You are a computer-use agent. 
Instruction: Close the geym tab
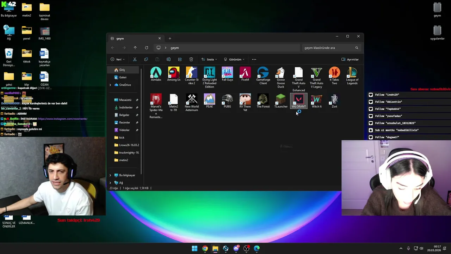159,38
